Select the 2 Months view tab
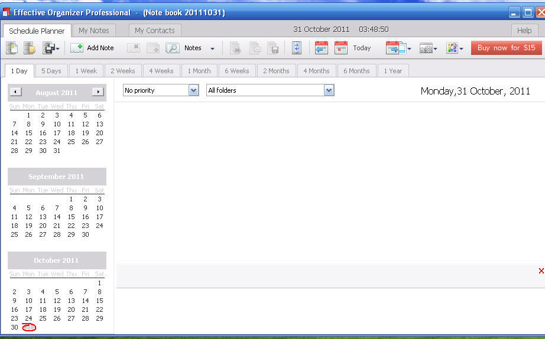545x339 pixels. (276, 71)
